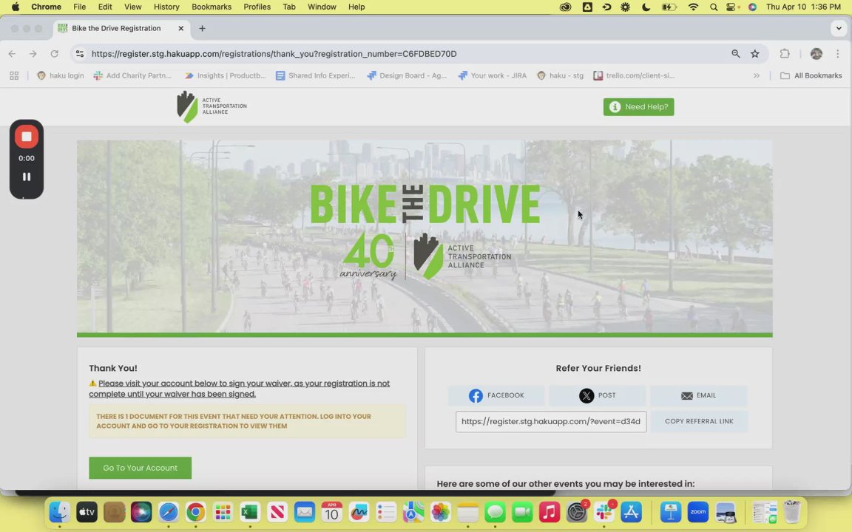Screen dimensions: 852x532
Task: Open the apps grid in bookmarks bar
Action: [x=14, y=75]
